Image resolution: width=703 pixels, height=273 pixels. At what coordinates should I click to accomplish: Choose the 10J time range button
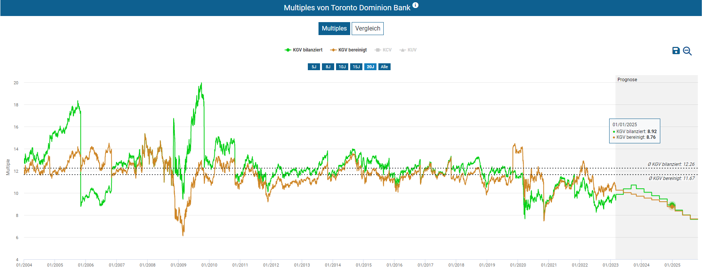pyautogui.click(x=342, y=67)
